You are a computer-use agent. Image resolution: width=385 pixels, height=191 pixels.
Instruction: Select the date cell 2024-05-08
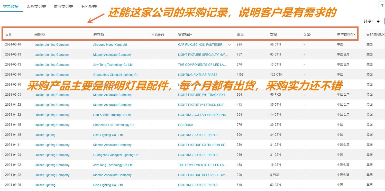pos(13,95)
